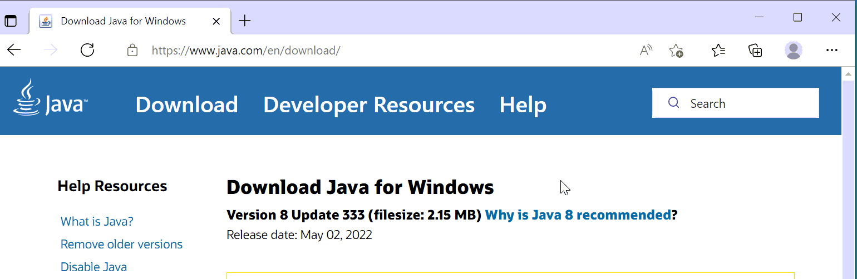This screenshot has width=857, height=279.
Task: Open the Favorites list icon
Action: click(718, 51)
